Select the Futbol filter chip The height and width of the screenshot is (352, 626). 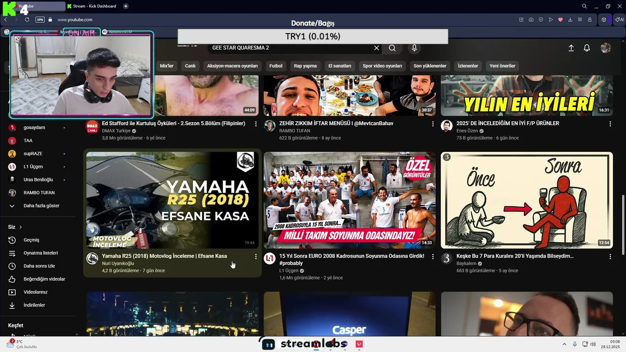[276, 66]
